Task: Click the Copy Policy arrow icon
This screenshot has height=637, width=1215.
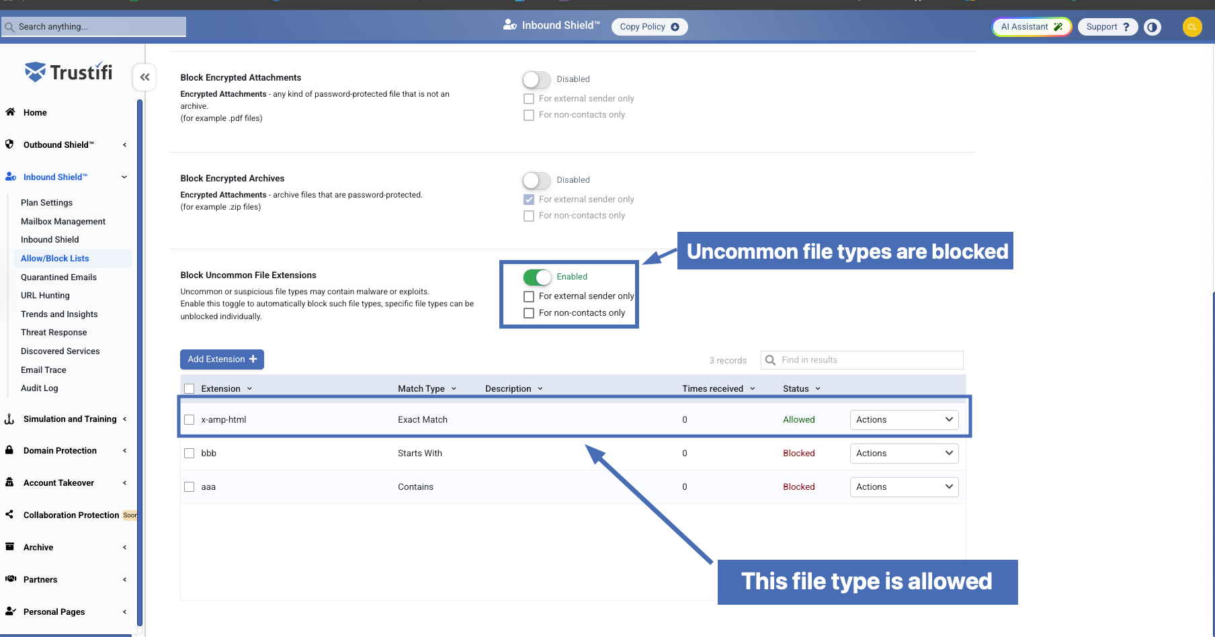Action: point(675,27)
